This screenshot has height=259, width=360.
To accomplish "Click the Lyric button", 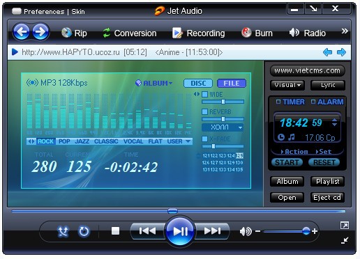I will pos(328,85).
